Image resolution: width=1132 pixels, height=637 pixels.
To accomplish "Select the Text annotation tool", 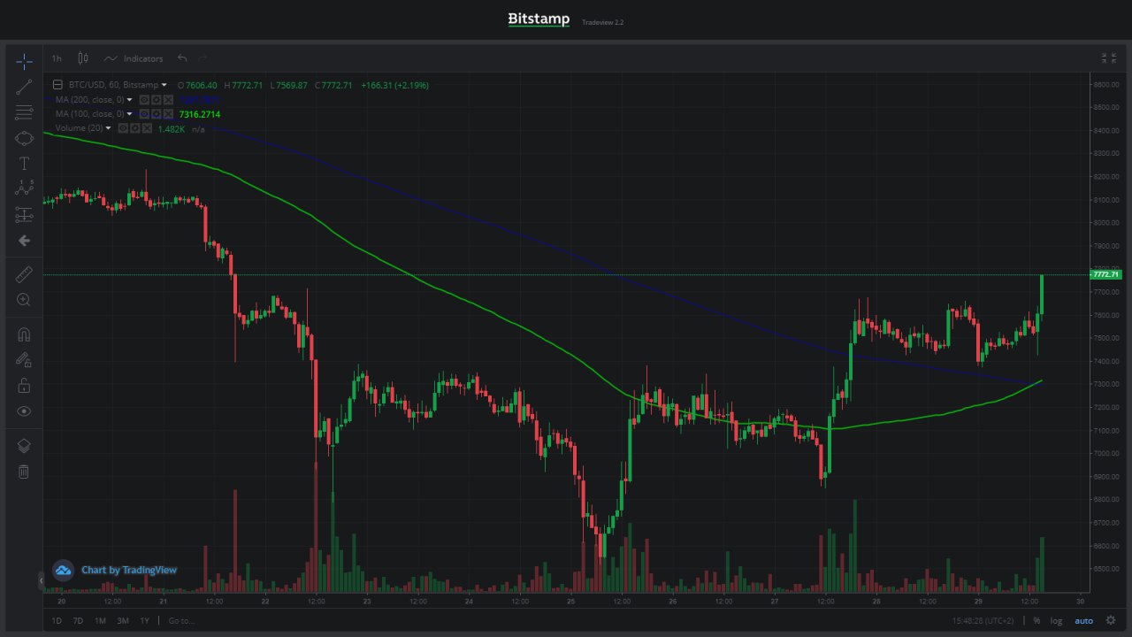I will pyautogui.click(x=24, y=164).
